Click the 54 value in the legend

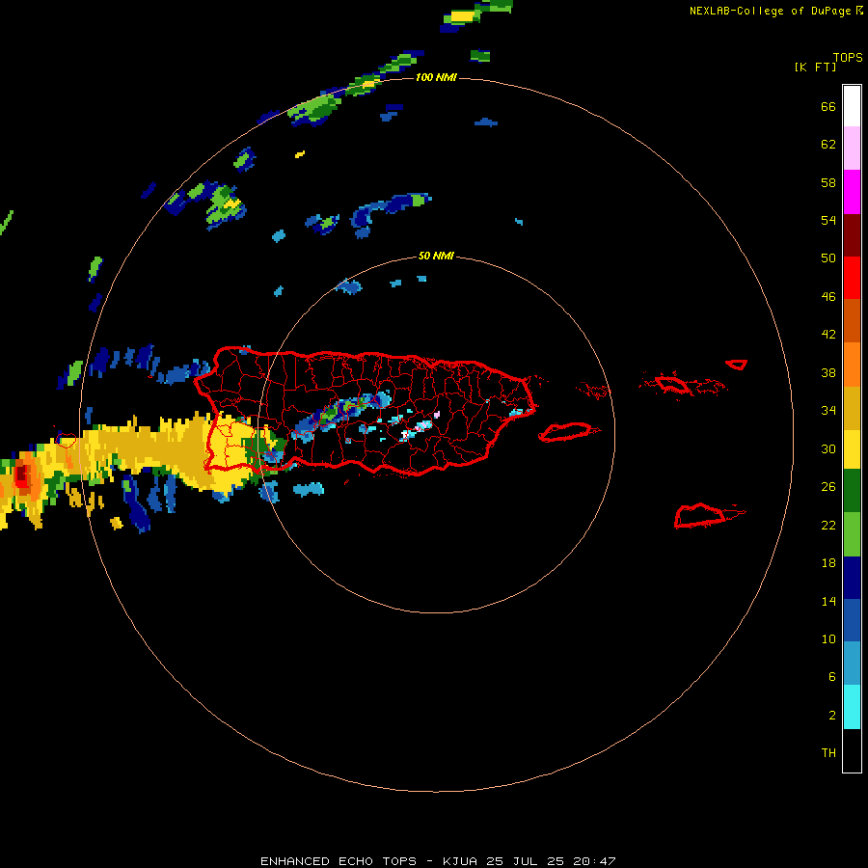(828, 220)
